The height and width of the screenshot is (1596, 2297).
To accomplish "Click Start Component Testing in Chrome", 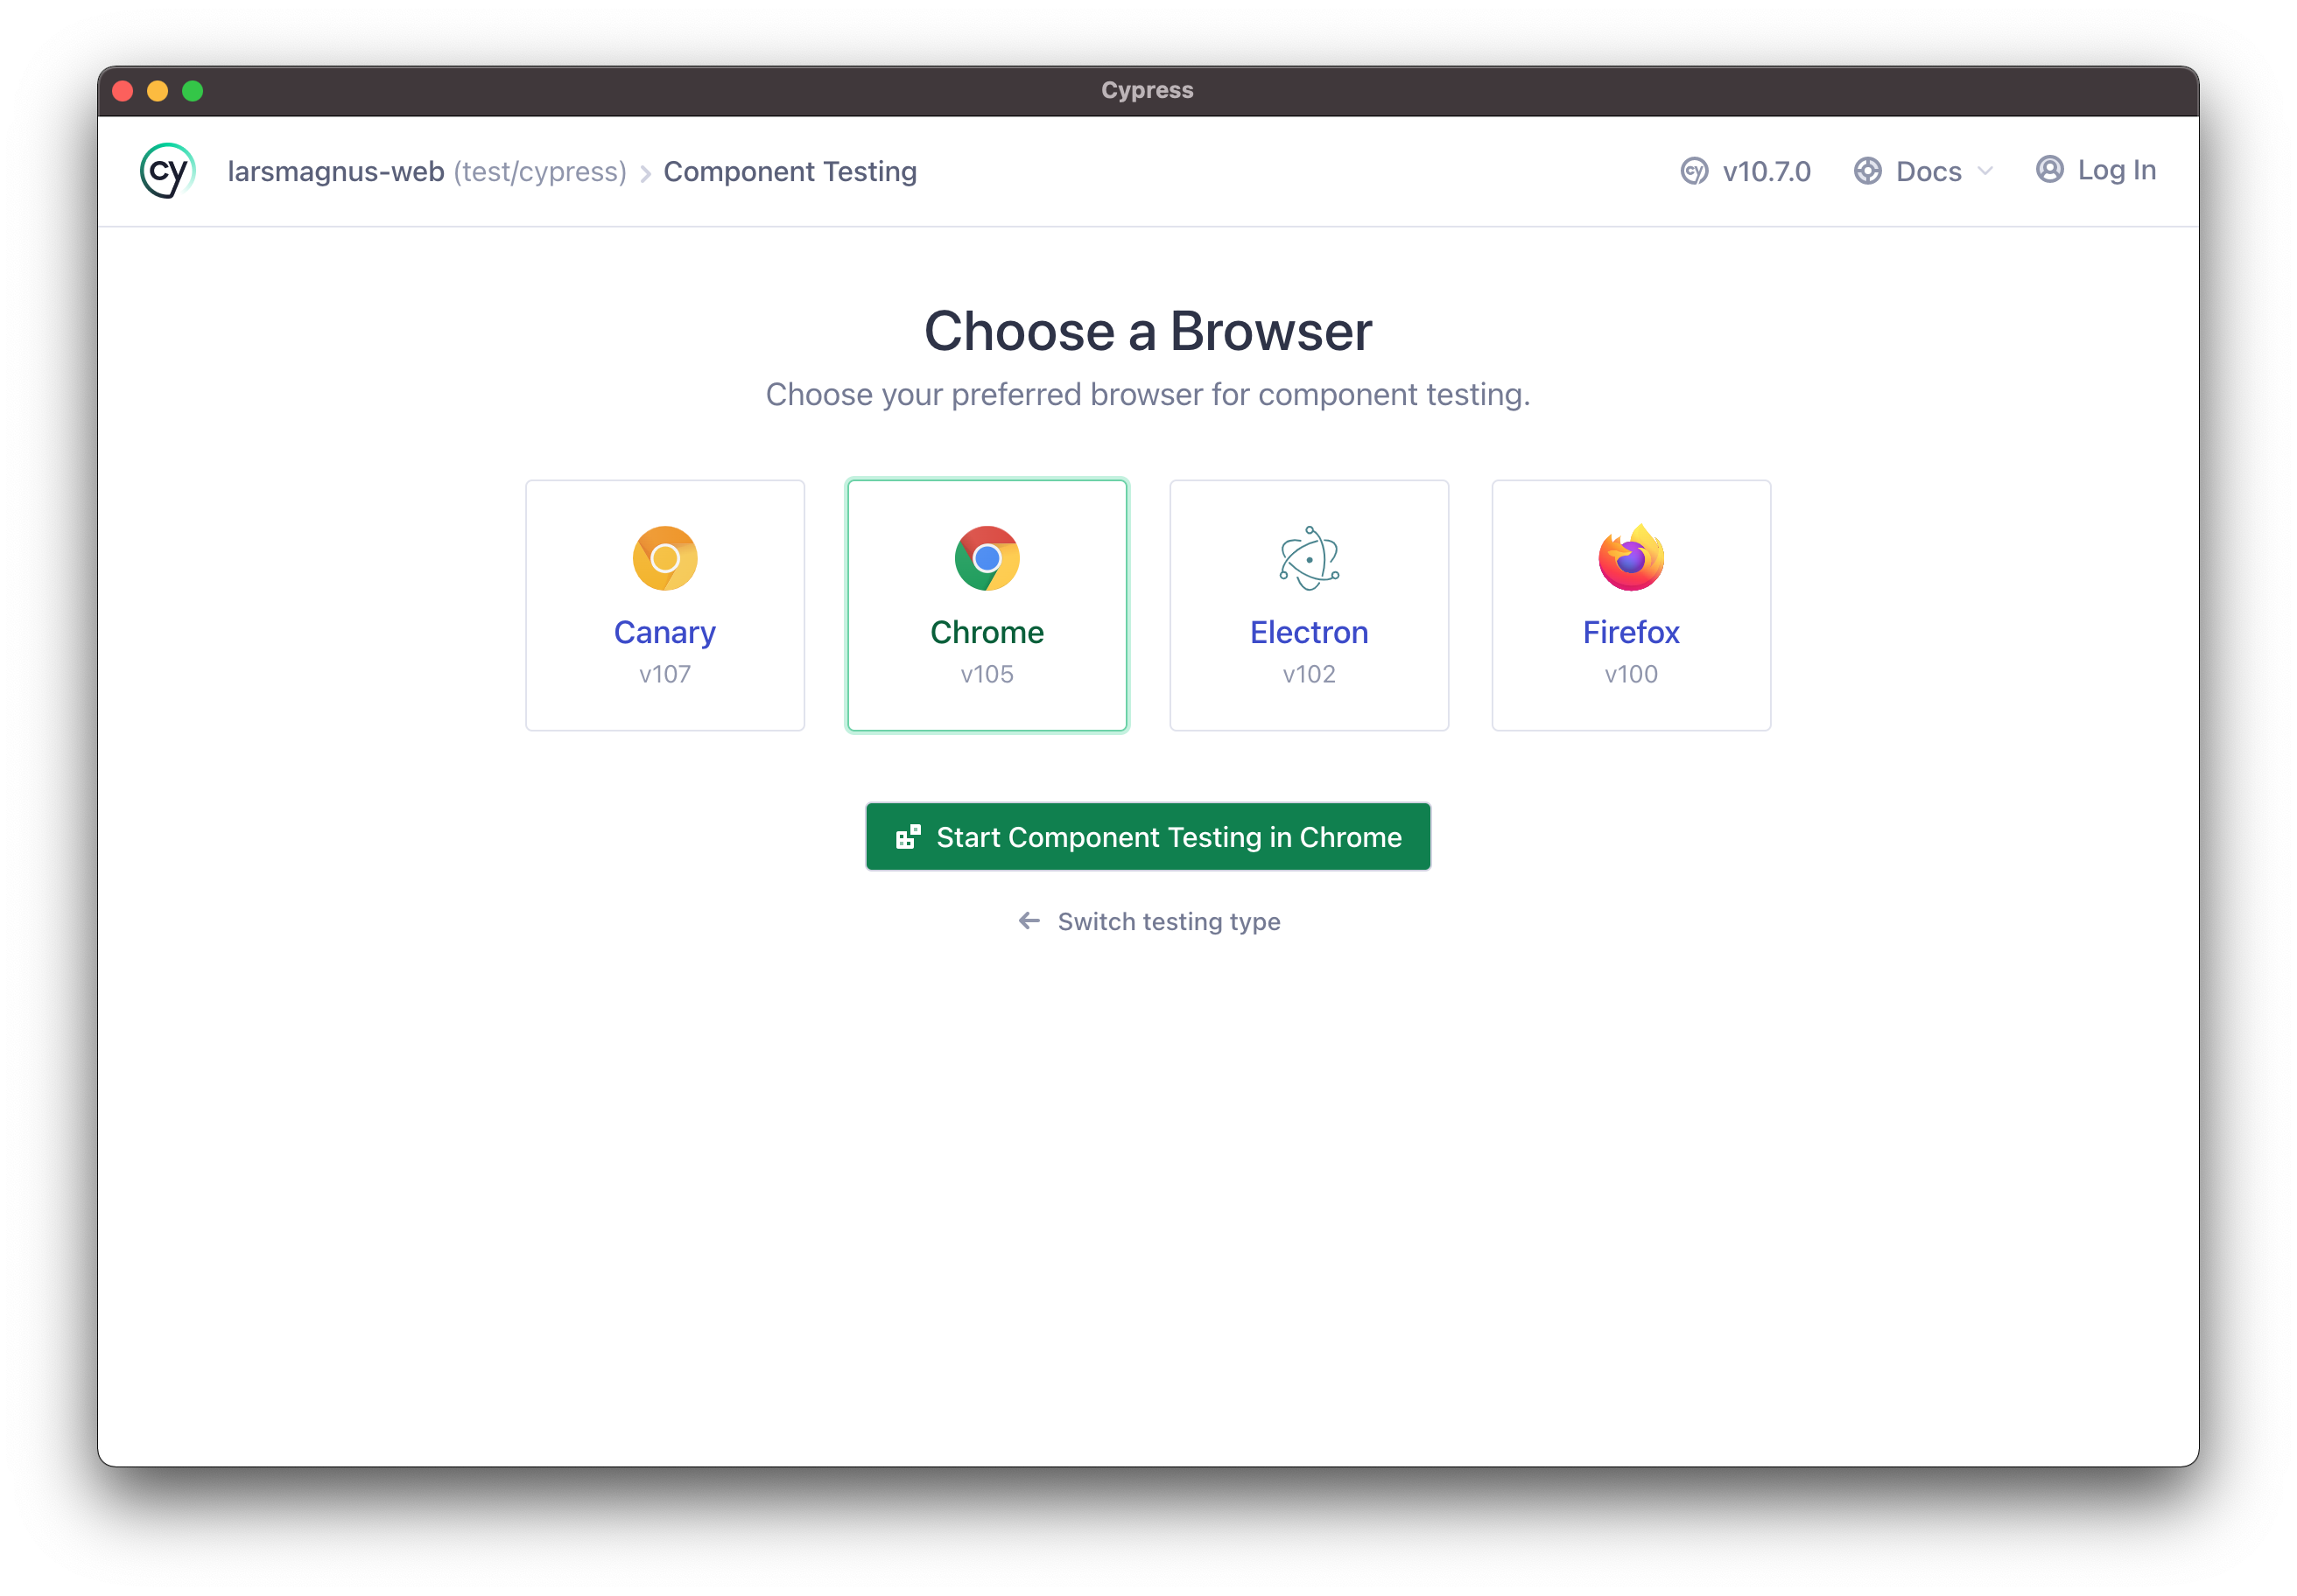I will tap(1147, 836).
